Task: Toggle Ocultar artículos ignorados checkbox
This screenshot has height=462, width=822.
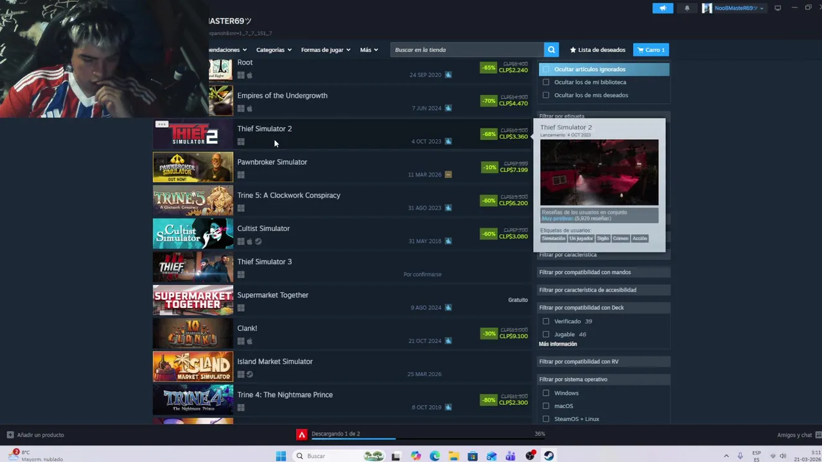Action: point(546,69)
